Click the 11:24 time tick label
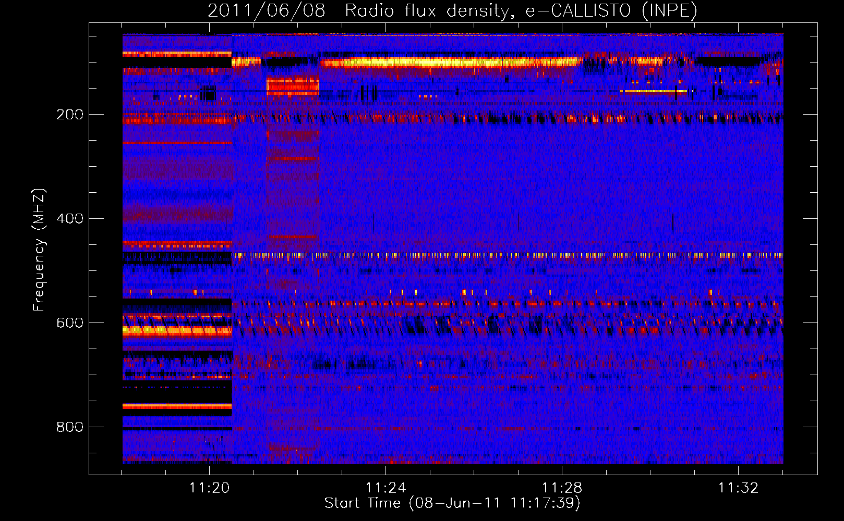844x521 pixels. coord(385,488)
